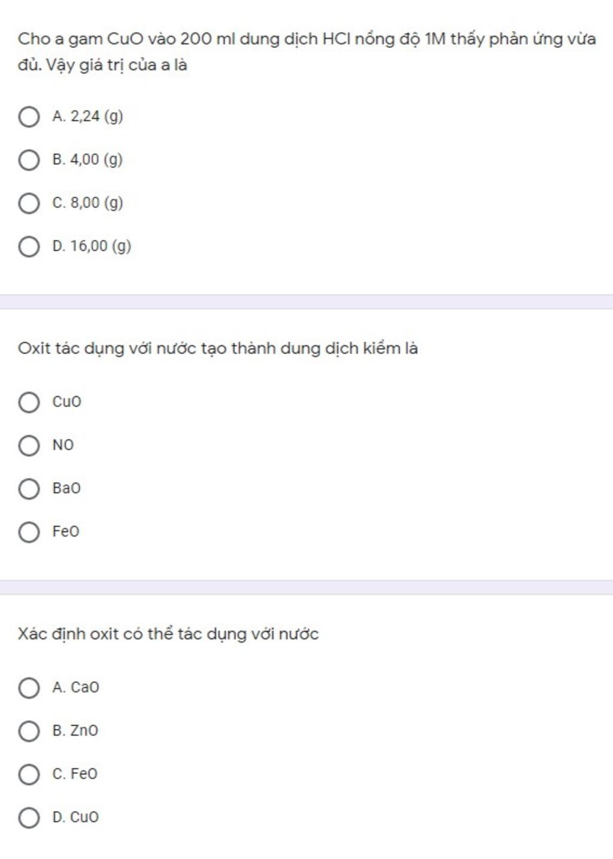
Task: Click the 'BaO' answer label text
Action: click(66, 489)
